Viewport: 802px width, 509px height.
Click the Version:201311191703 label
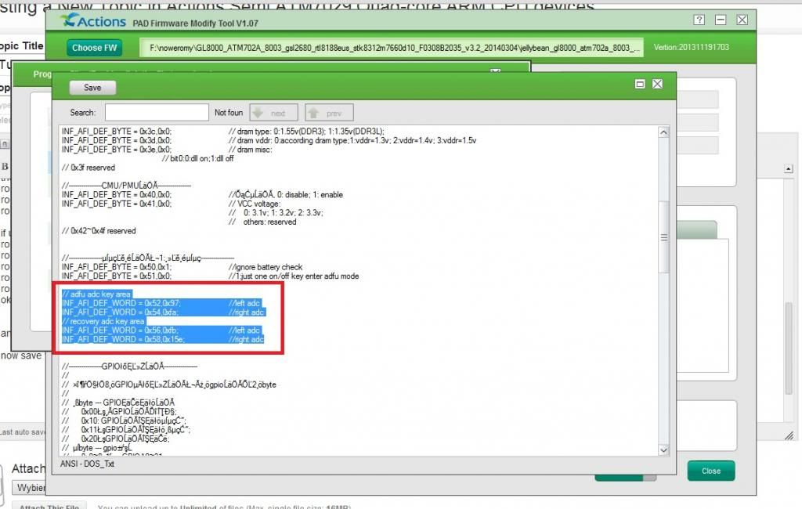[691, 47]
